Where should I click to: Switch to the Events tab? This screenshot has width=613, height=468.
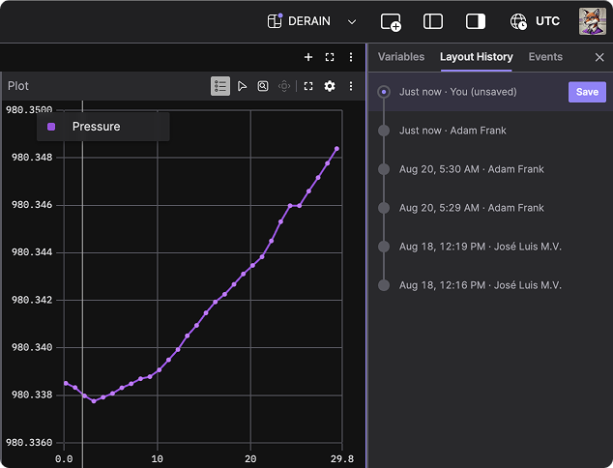pyautogui.click(x=545, y=57)
